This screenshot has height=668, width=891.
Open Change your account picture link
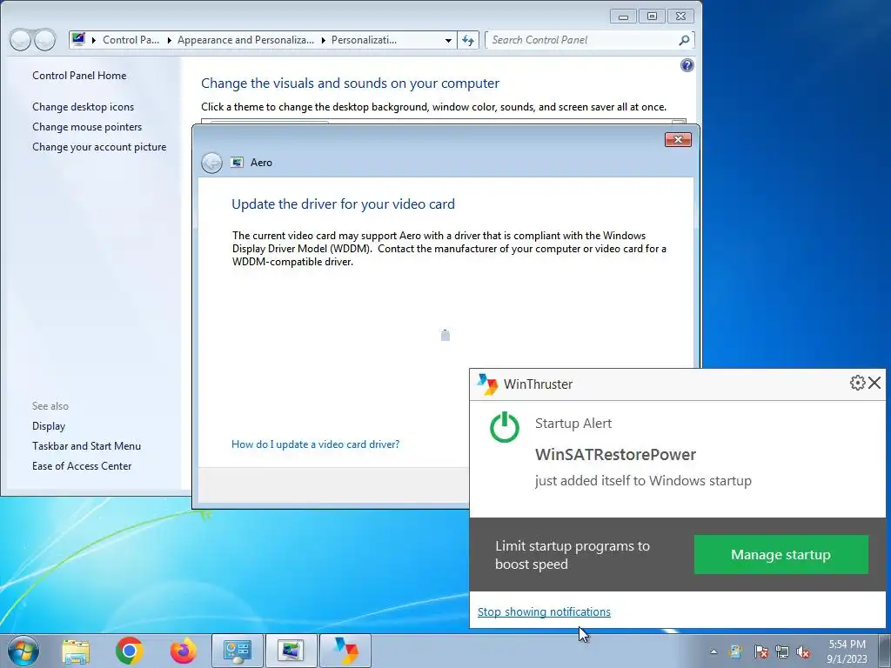(99, 146)
